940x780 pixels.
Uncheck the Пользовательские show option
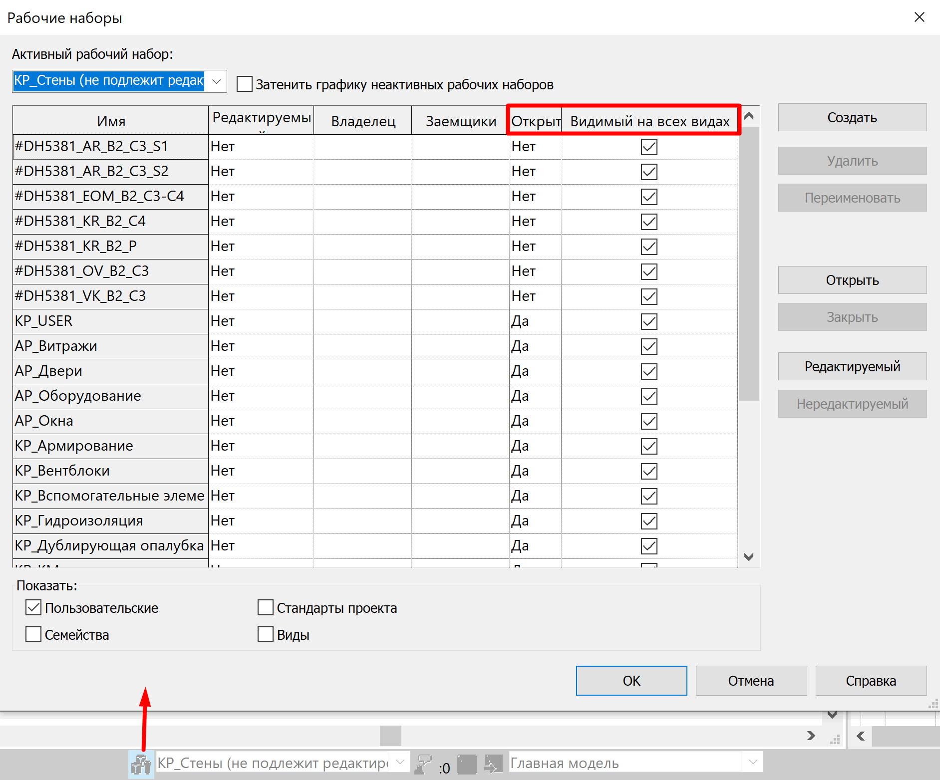coord(33,607)
